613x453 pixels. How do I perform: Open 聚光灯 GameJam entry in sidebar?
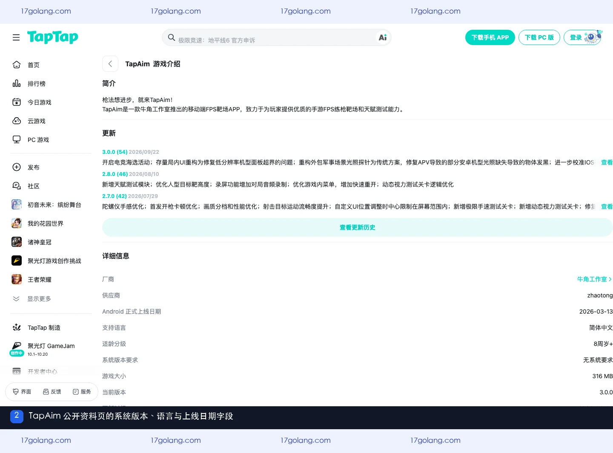(50, 349)
